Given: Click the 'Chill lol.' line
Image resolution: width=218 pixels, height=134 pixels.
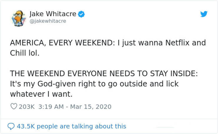Looking at the screenshot, I should click(x=25, y=53).
